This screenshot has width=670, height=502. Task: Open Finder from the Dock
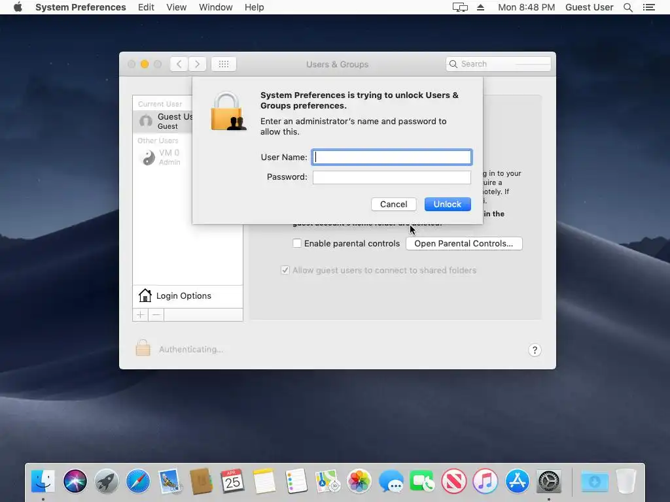coord(43,481)
